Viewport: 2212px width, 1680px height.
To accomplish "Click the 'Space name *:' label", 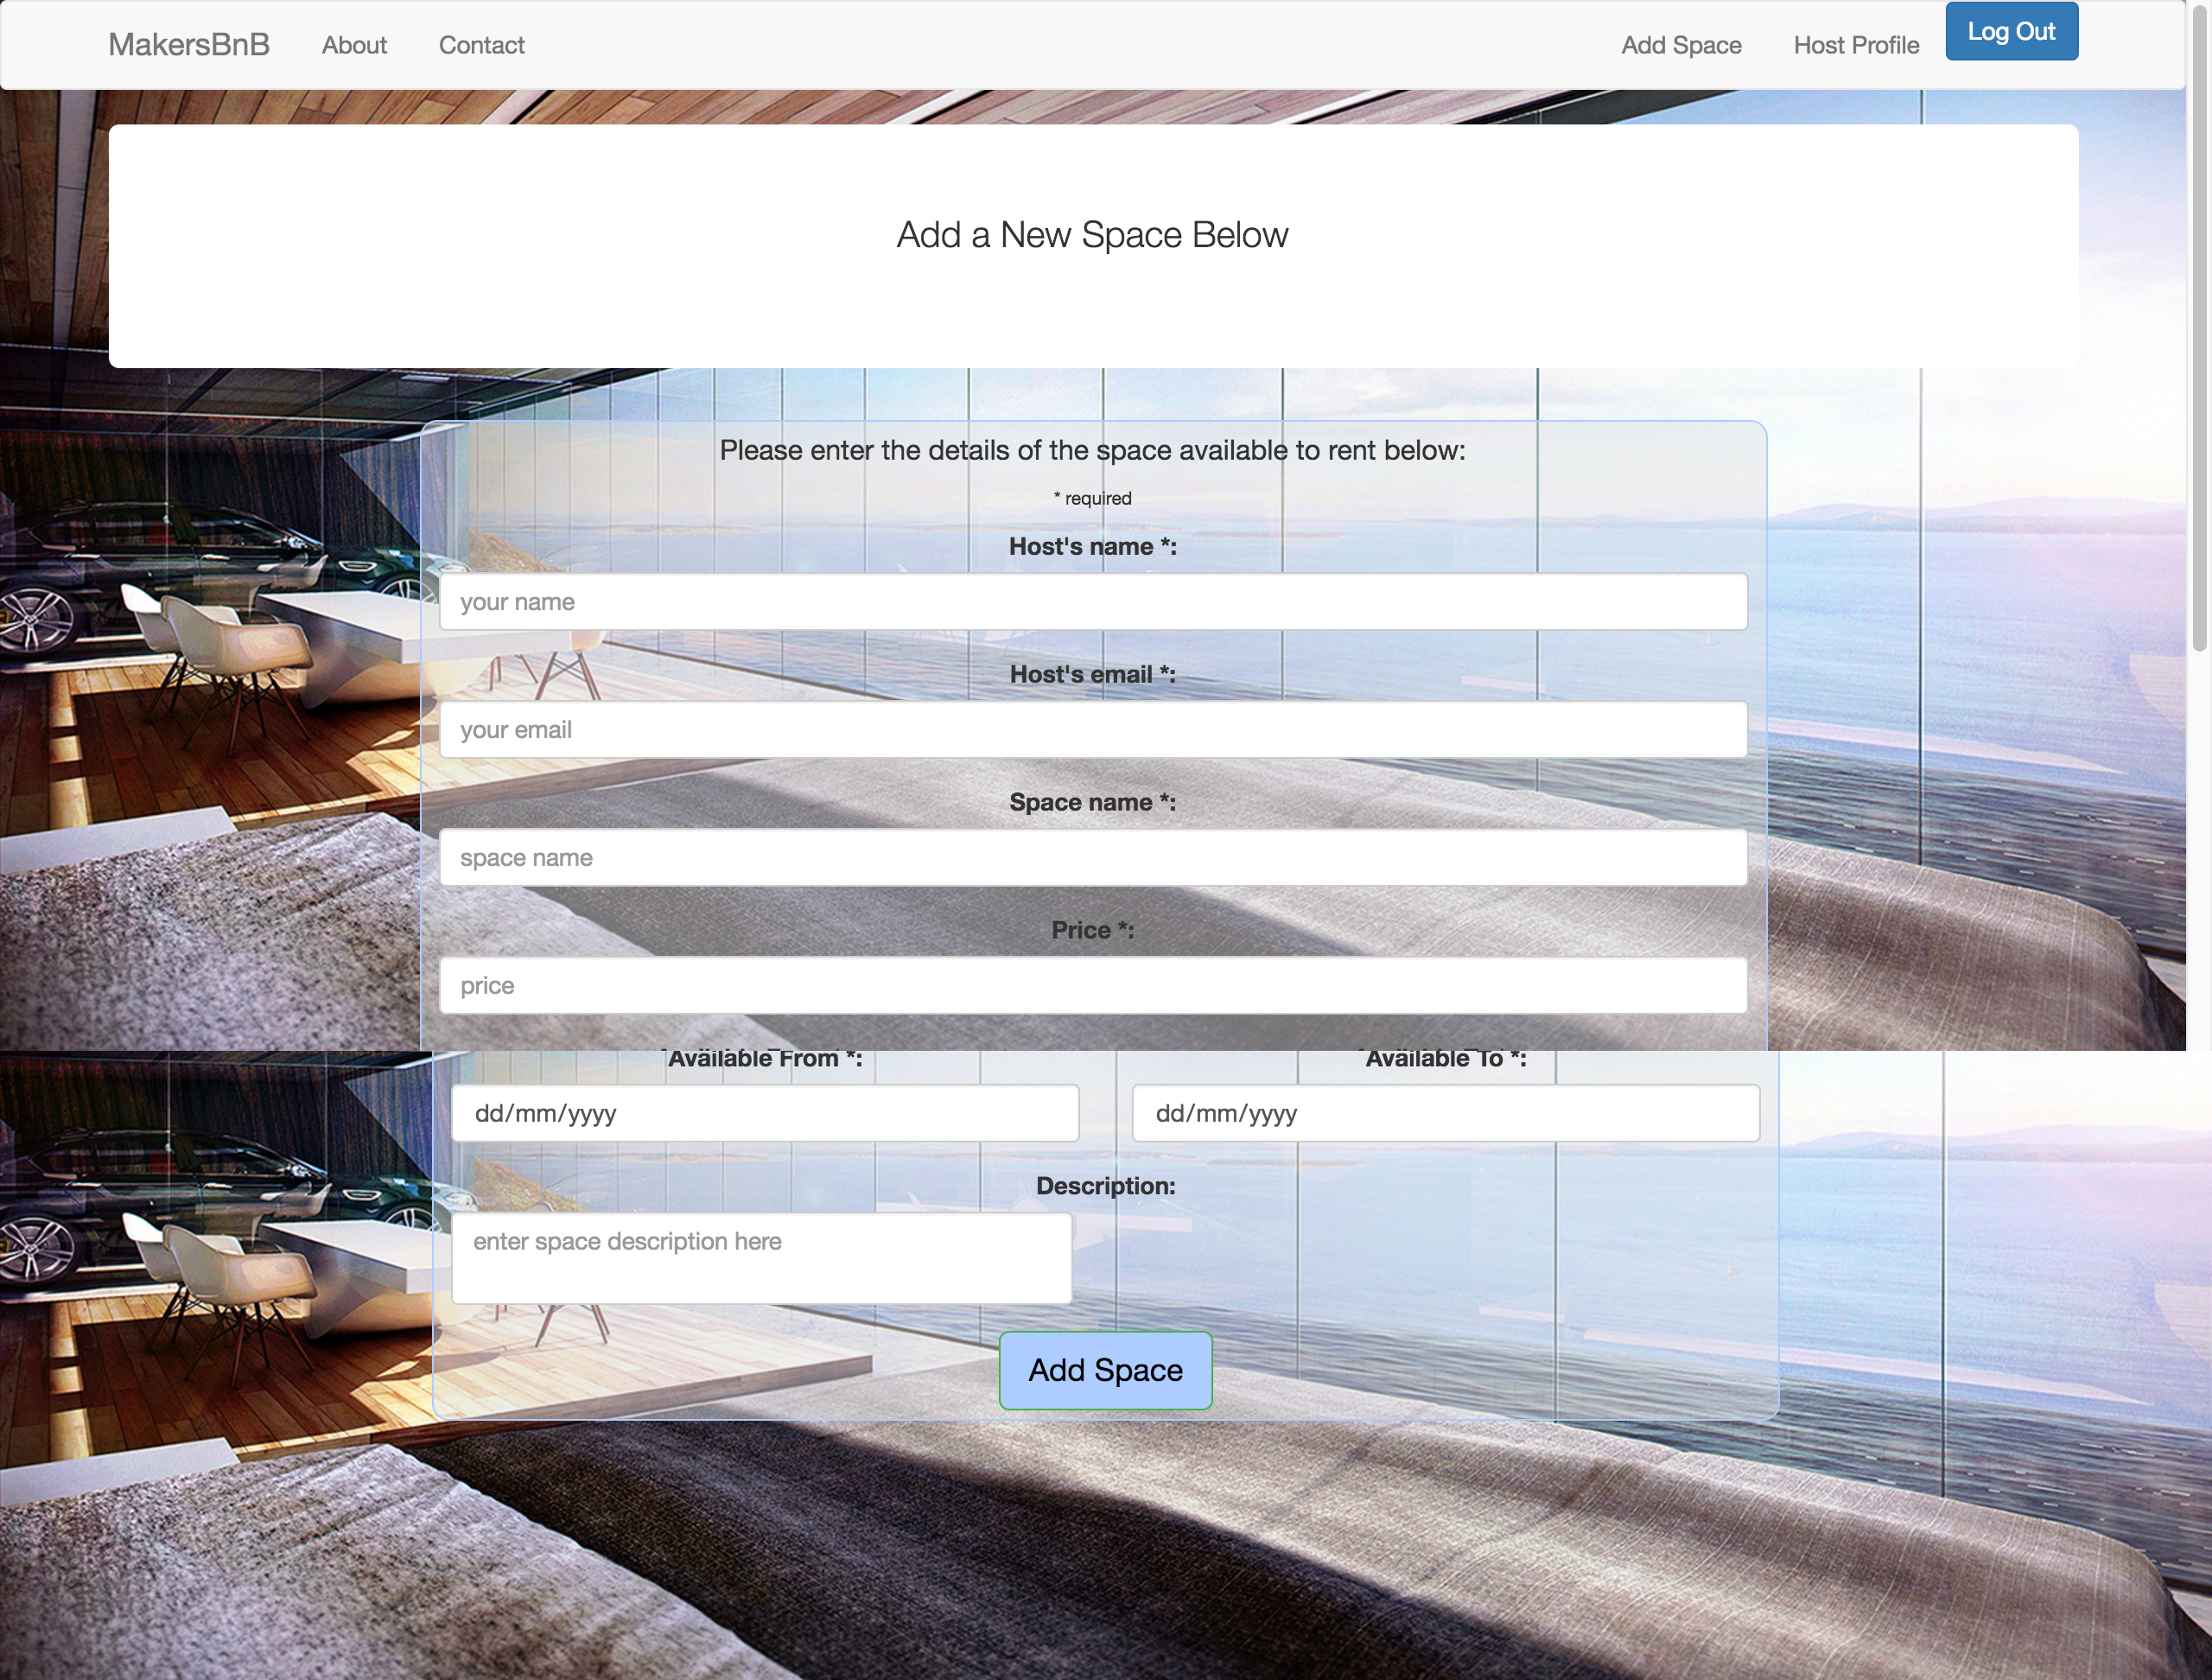I will click(1093, 803).
